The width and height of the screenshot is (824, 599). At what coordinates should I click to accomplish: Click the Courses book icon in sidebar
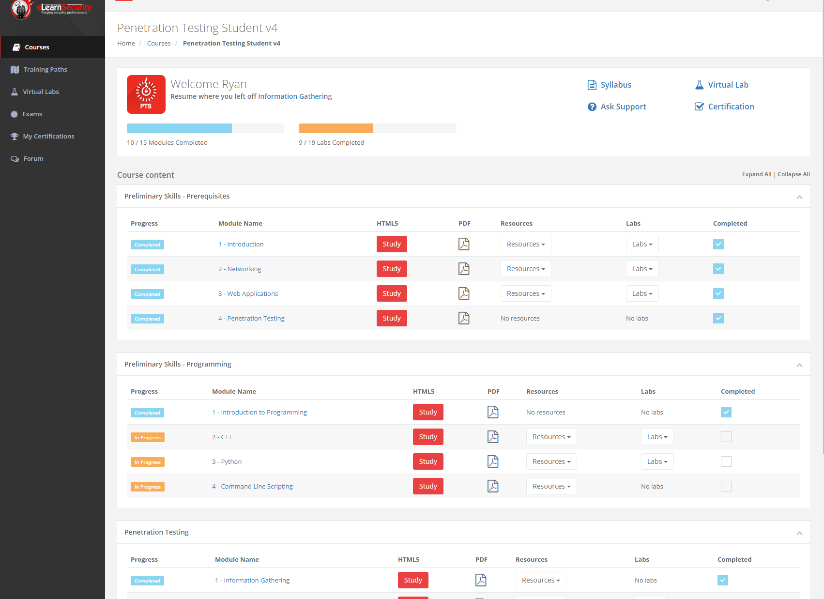point(16,47)
